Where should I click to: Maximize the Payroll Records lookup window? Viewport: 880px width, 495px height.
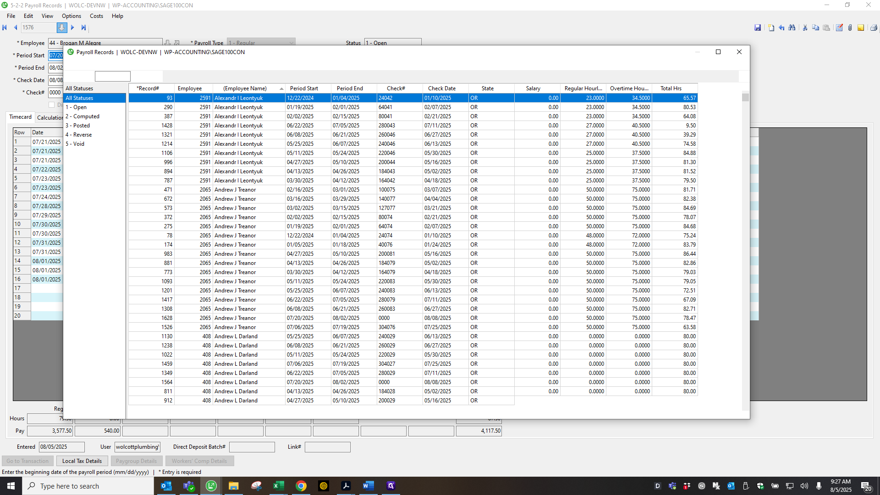click(x=718, y=52)
